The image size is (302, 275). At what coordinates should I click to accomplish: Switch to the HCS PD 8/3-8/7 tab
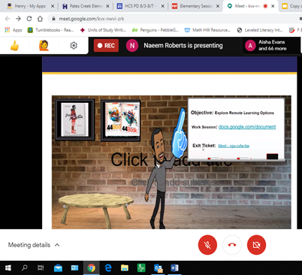click(x=140, y=6)
